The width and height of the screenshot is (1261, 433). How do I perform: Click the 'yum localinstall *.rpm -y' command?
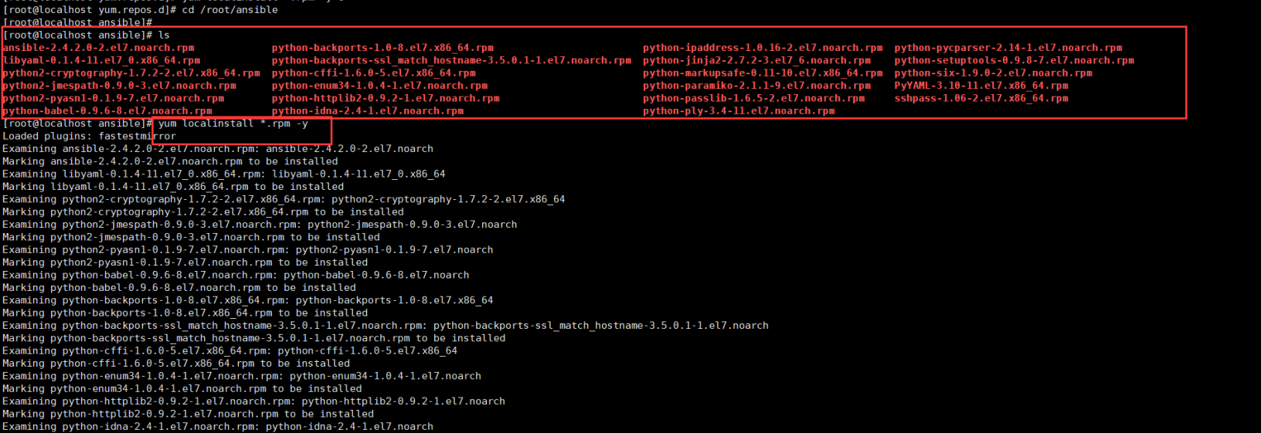[x=233, y=123]
